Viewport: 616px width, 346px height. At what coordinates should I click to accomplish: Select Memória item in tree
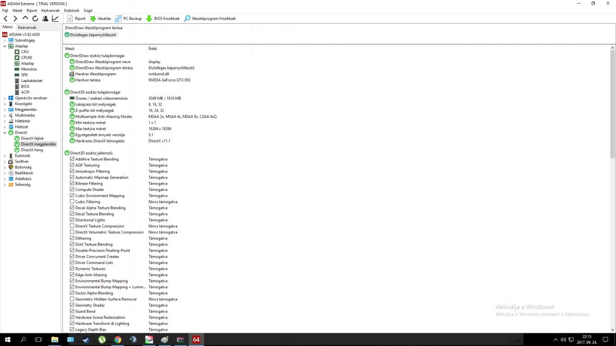coord(29,69)
